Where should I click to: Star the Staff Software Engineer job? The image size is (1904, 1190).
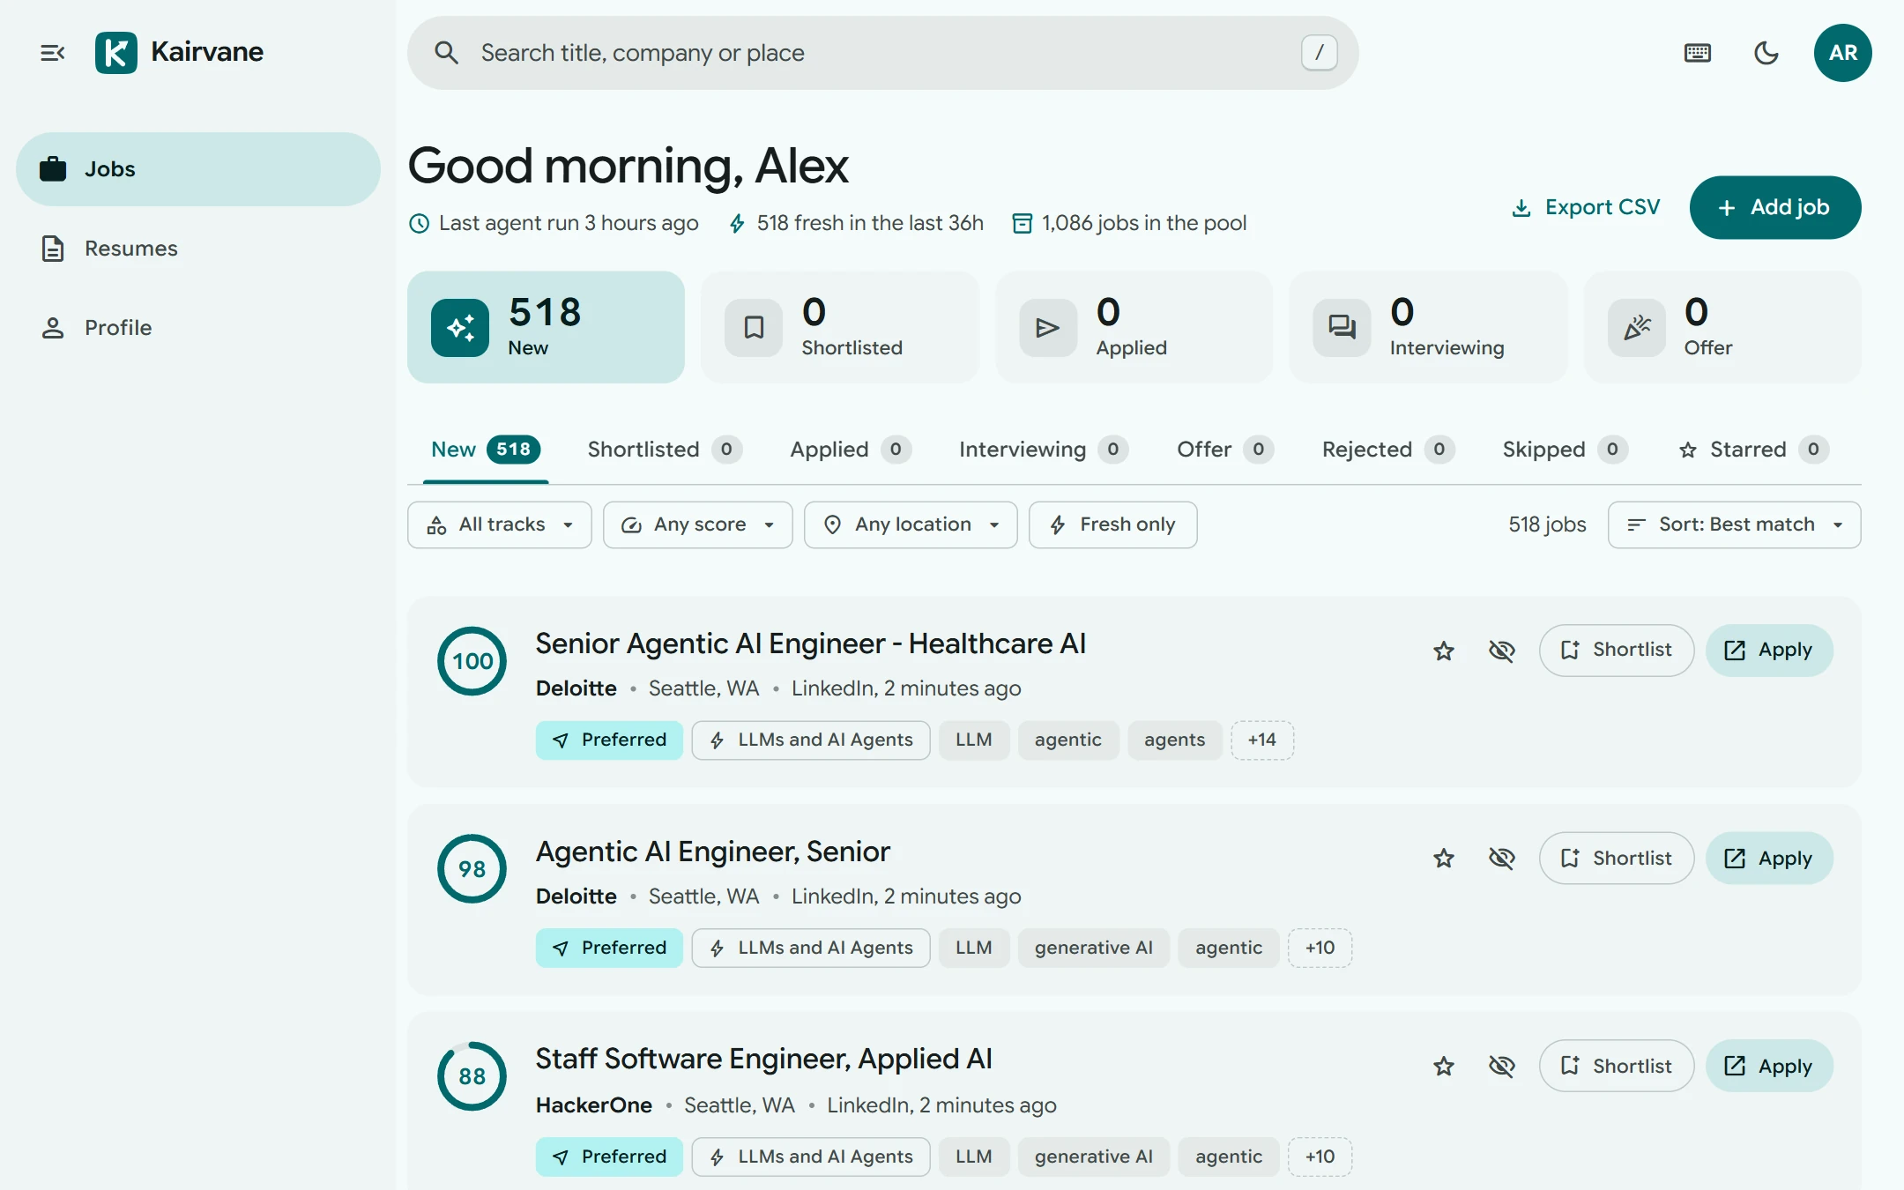tap(1444, 1067)
